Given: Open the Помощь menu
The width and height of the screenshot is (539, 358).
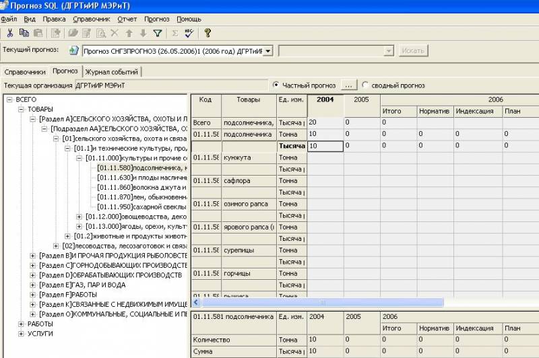Looking at the screenshot, I should pyautogui.click(x=189, y=20).
